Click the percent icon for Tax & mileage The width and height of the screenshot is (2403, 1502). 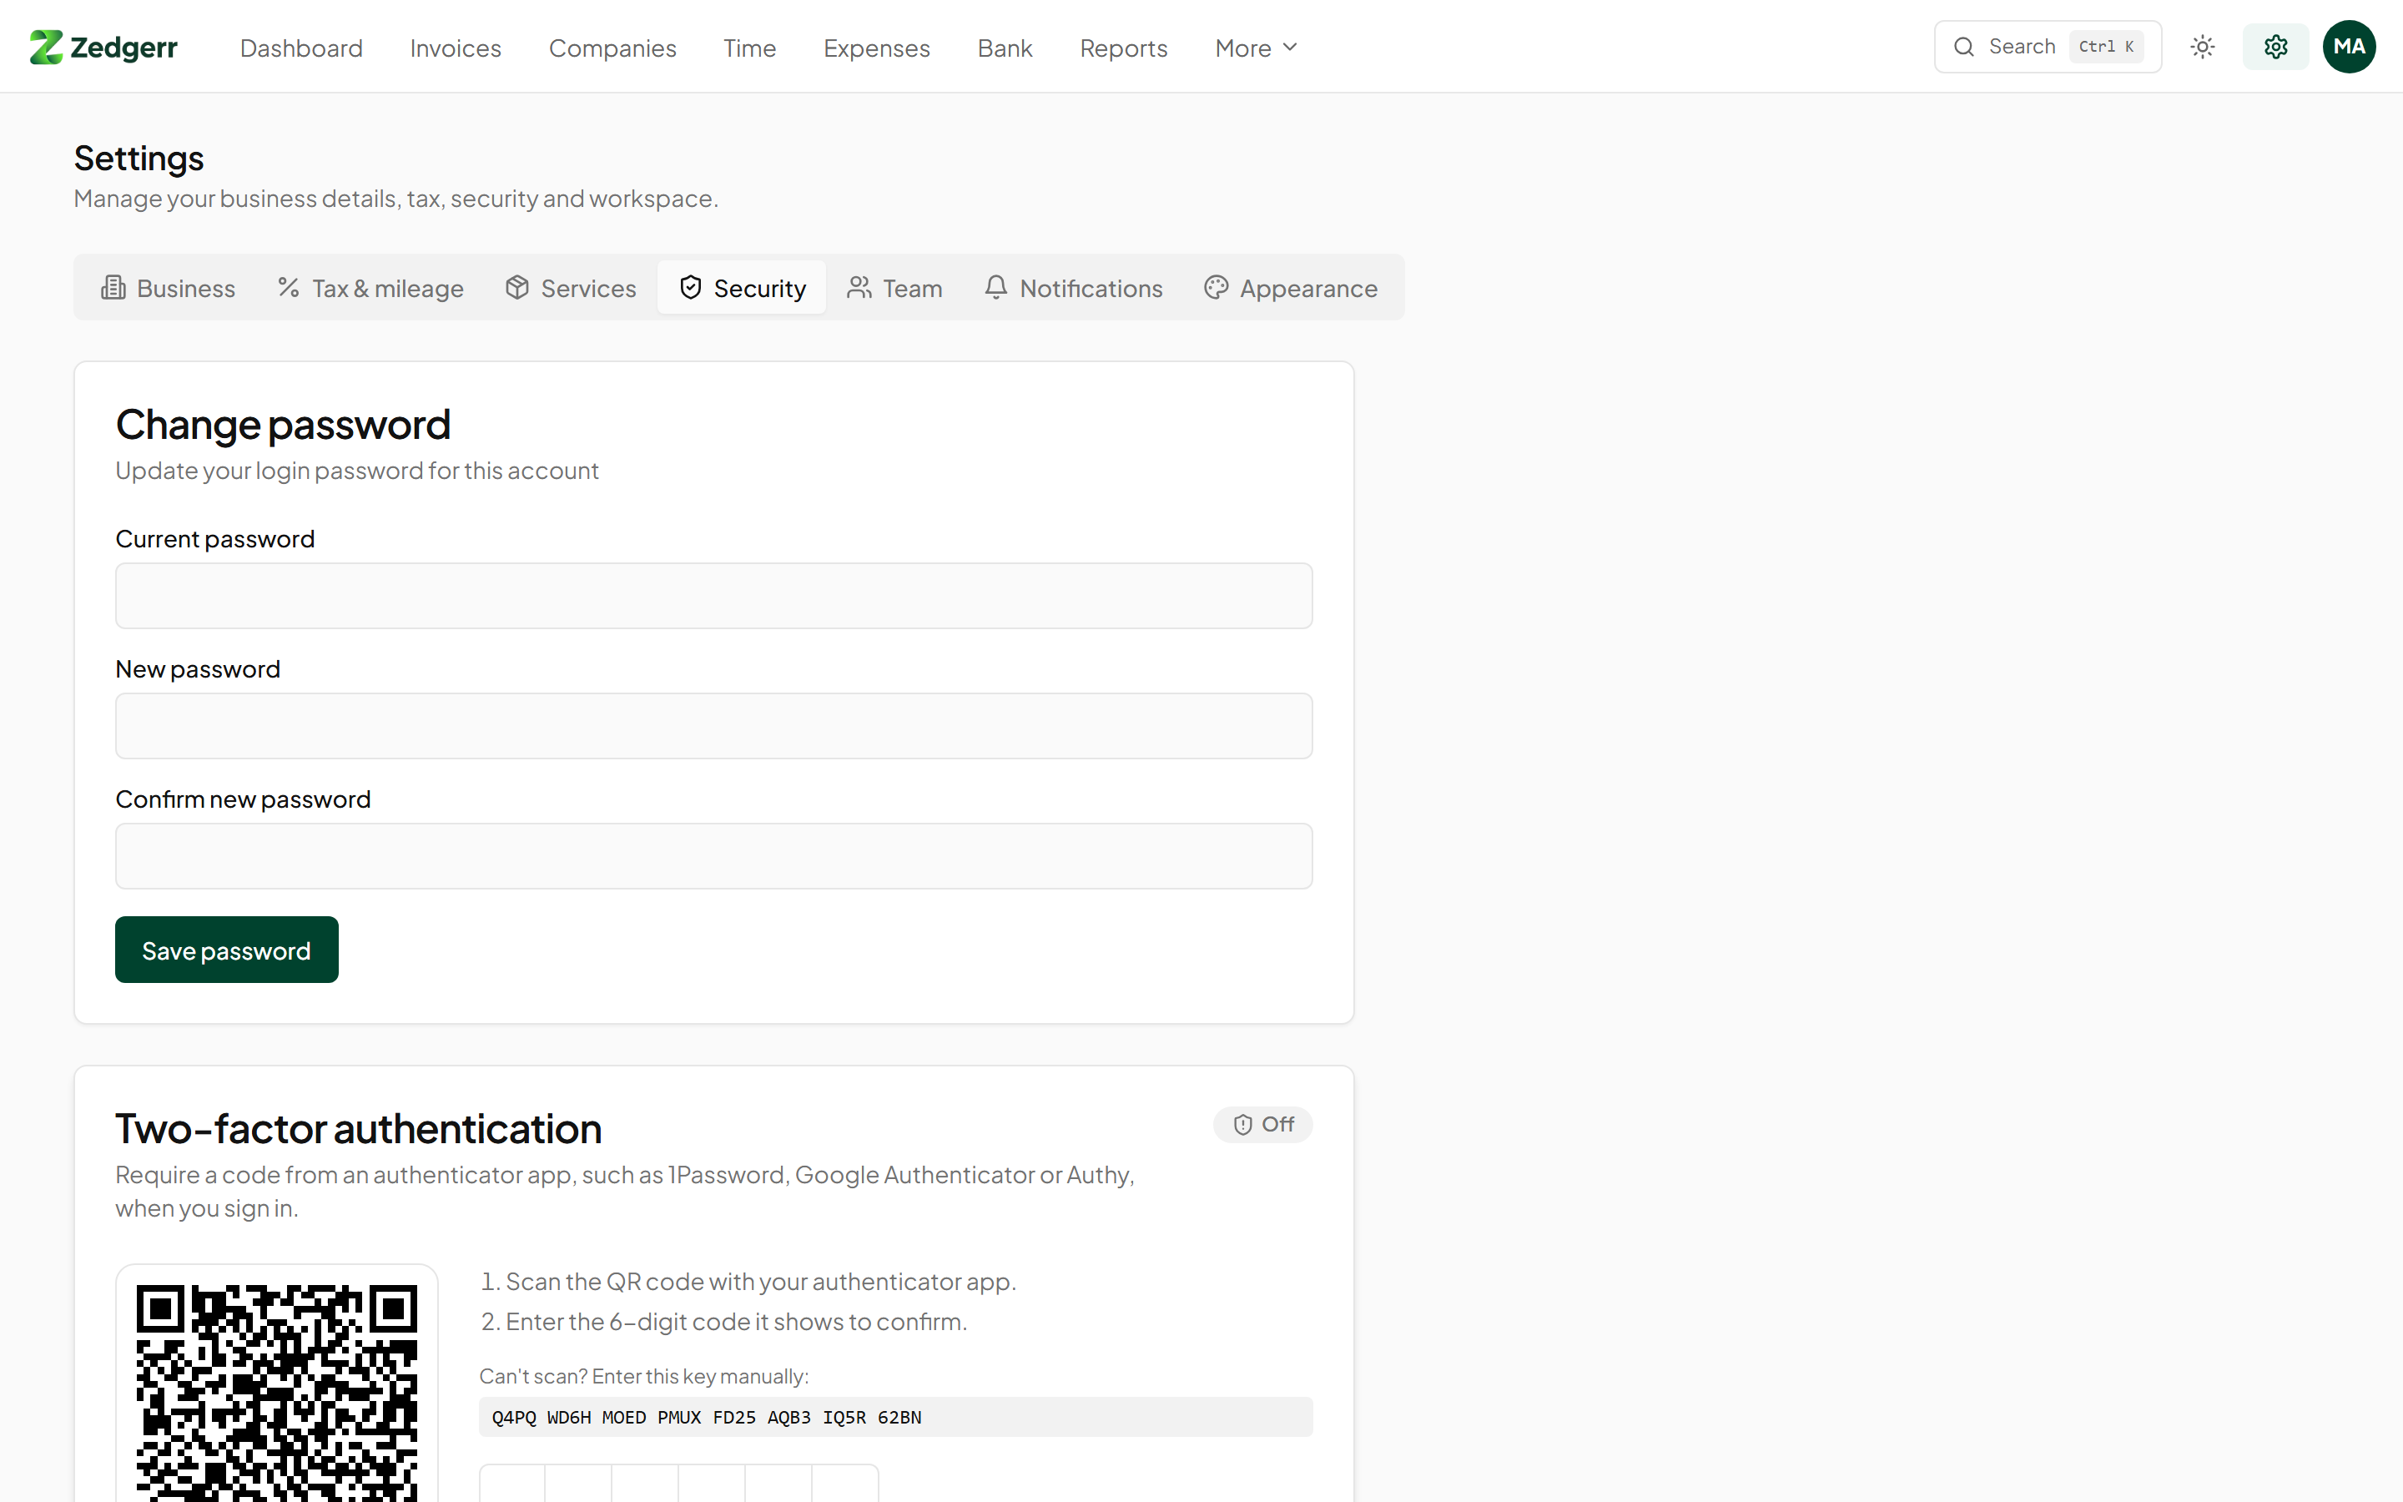[x=289, y=288]
